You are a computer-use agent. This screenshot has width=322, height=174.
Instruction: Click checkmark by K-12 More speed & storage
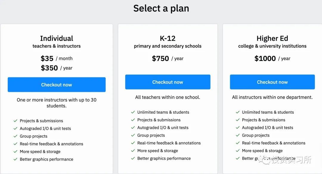pyautogui.click(x=133, y=151)
